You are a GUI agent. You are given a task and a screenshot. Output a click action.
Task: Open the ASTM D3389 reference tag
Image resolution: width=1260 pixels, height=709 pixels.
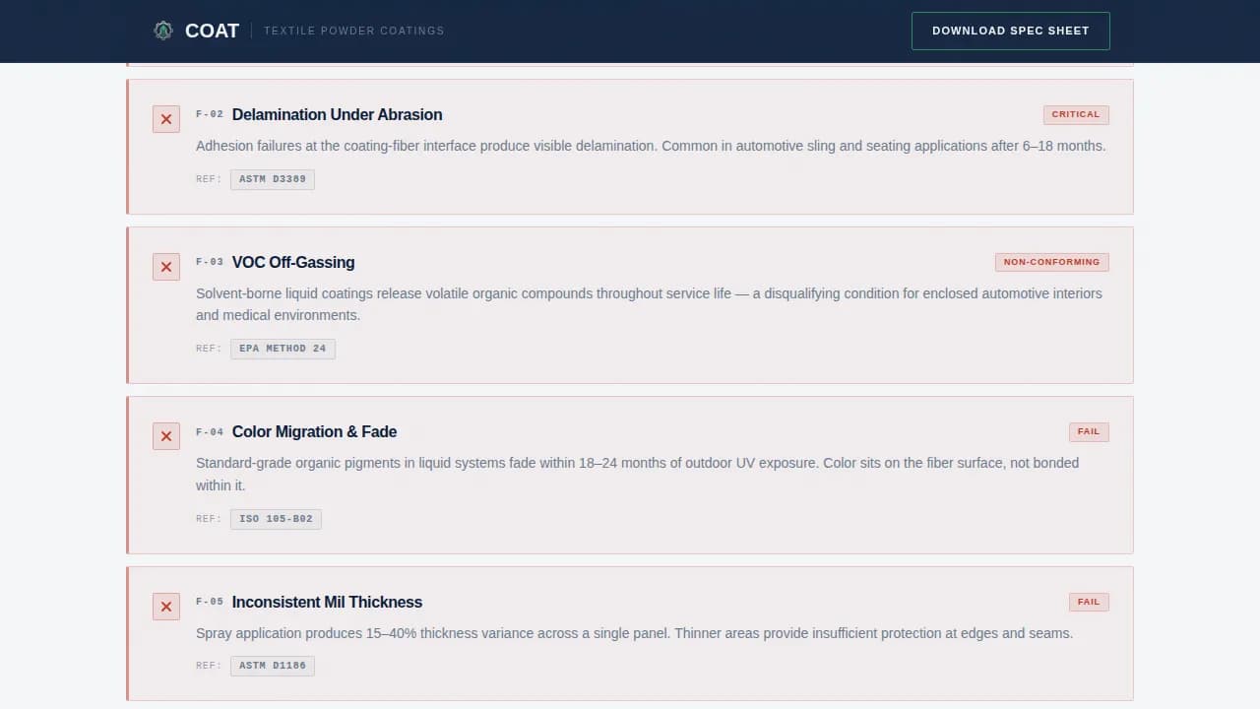(x=272, y=179)
